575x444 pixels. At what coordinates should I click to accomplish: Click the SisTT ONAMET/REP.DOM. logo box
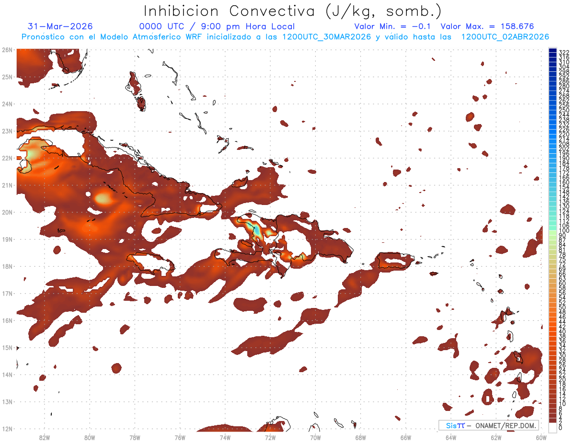click(489, 425)
